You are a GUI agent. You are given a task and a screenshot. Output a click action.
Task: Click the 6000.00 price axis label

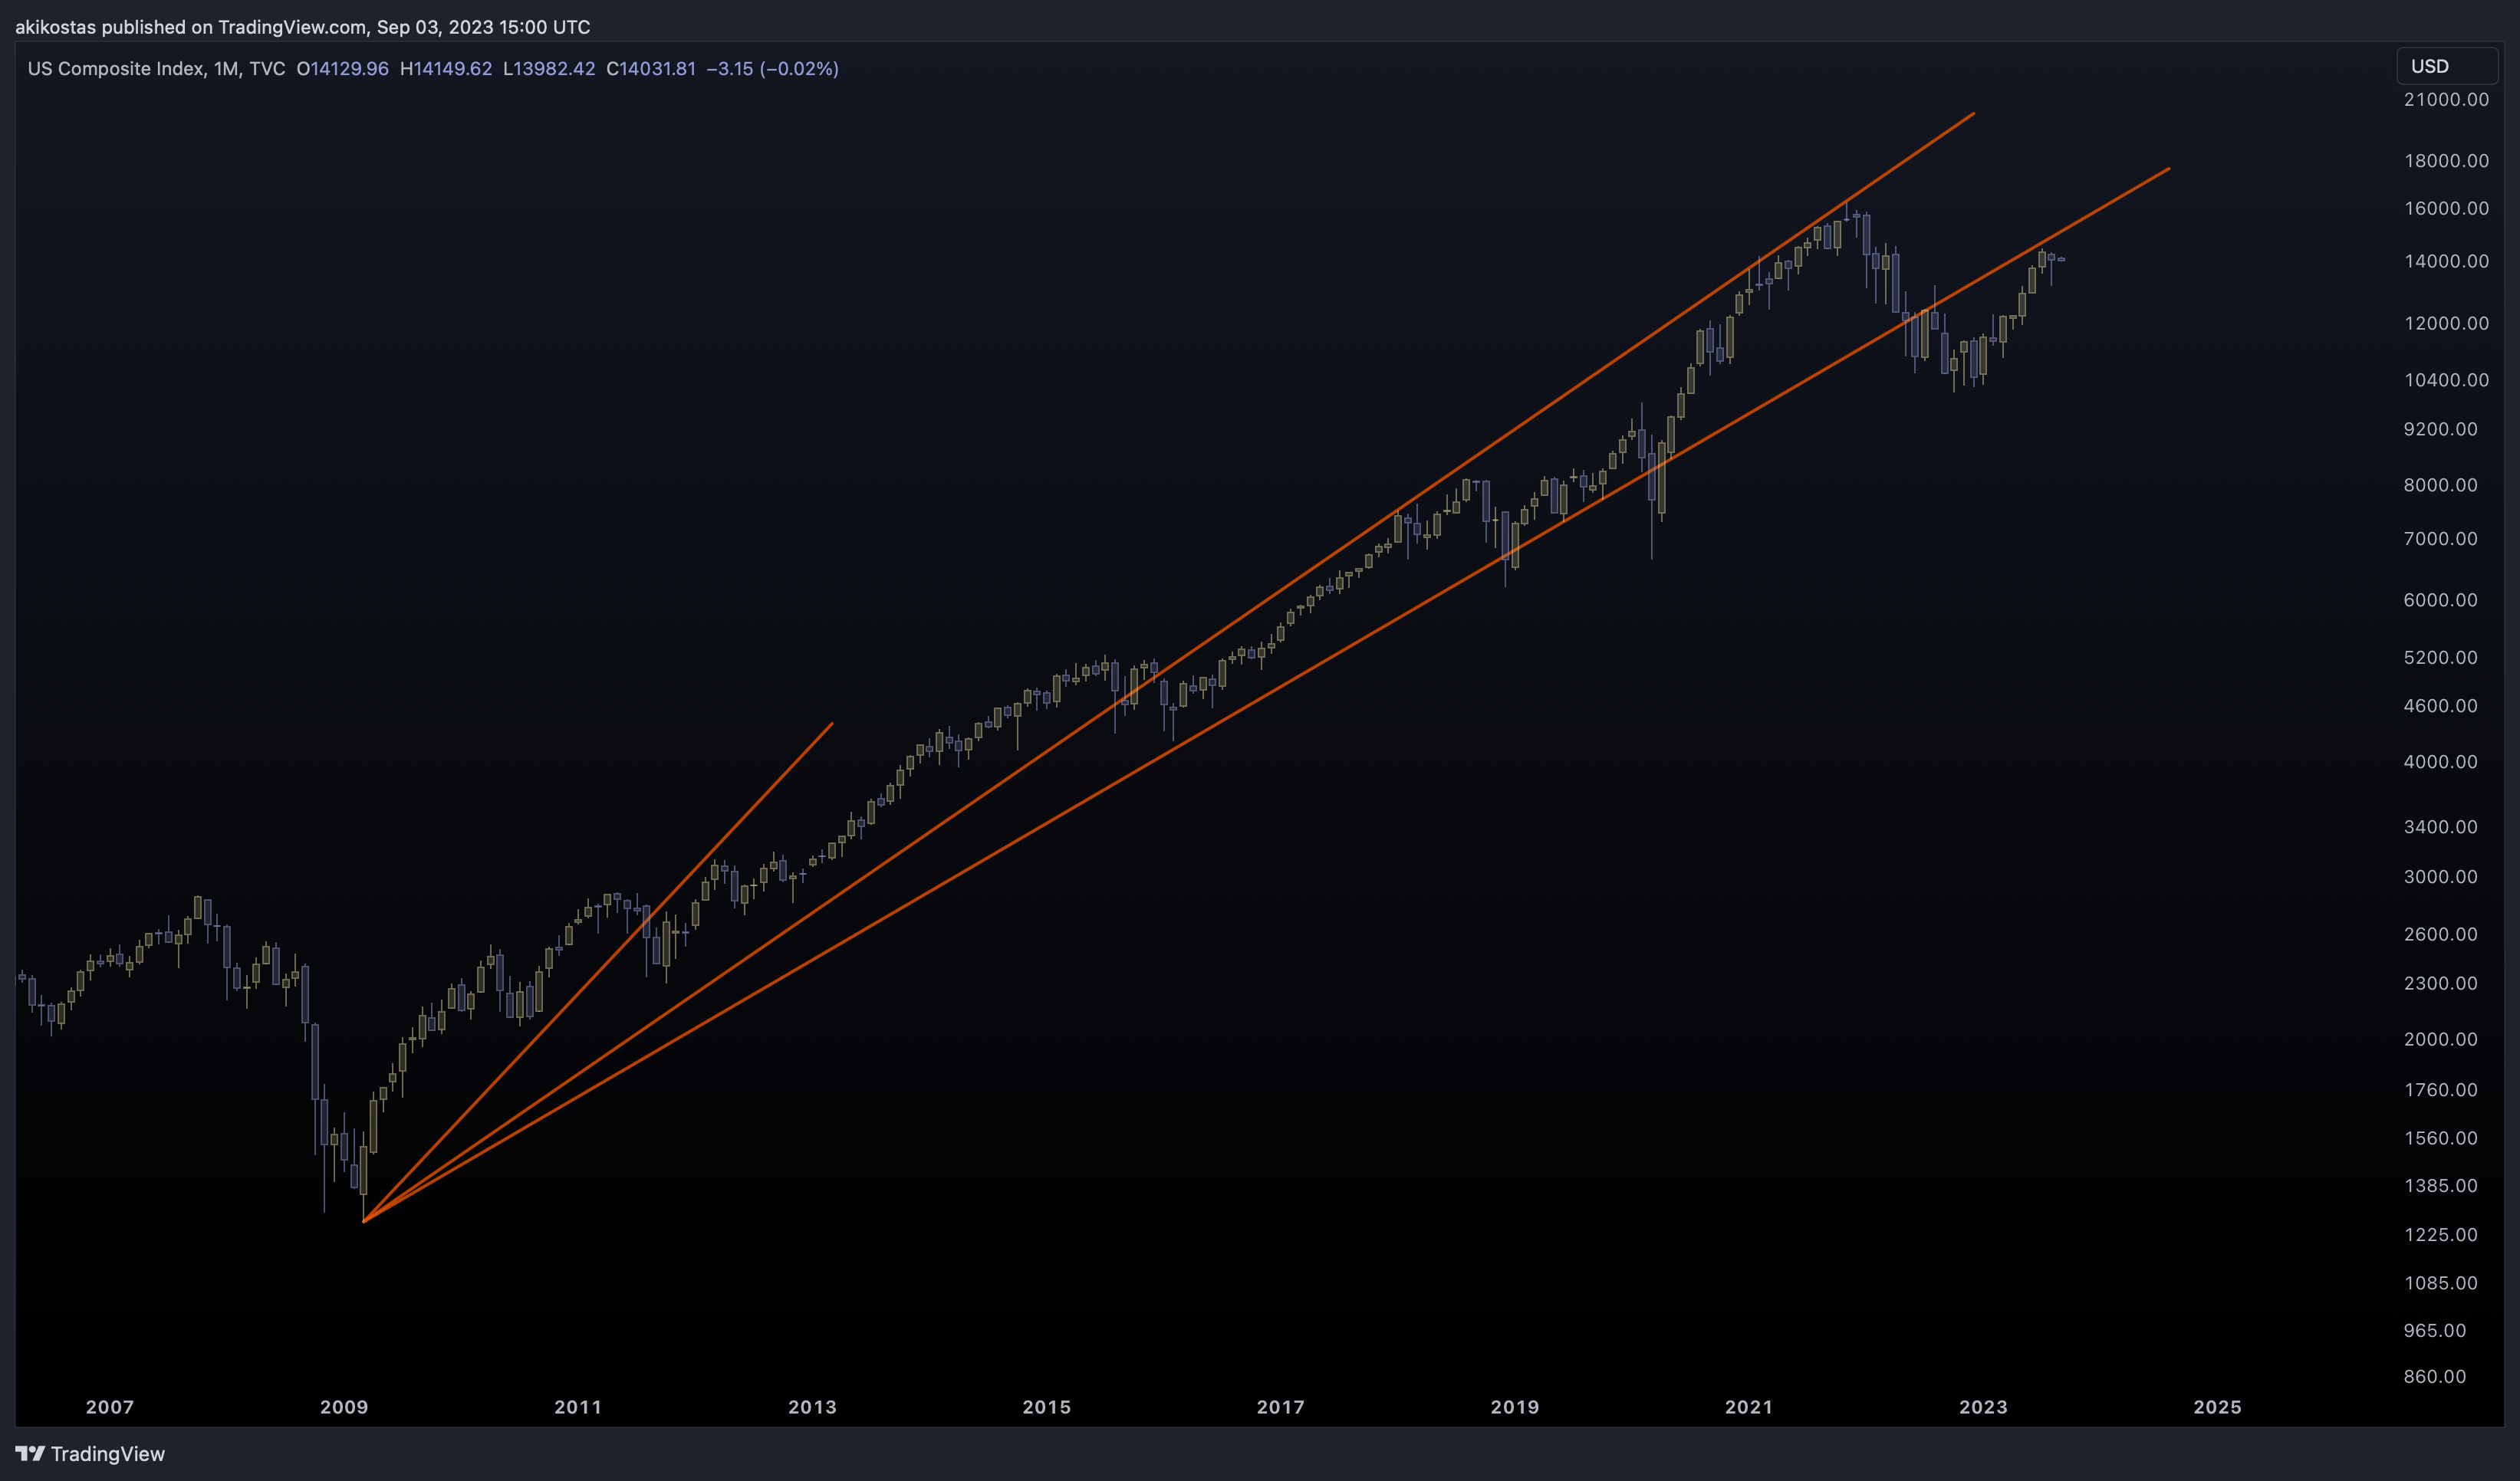coord(2440,599)
